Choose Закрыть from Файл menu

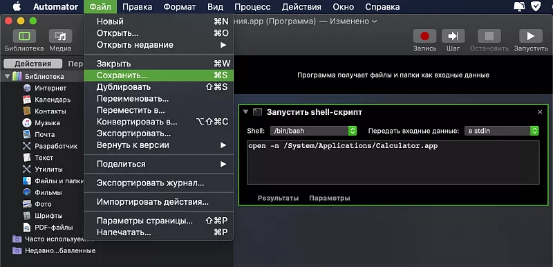(x=158, y=64)
